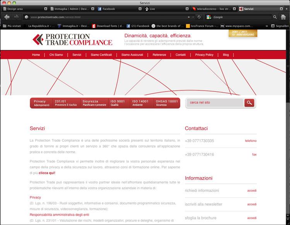Click the +39 0771730335 phone number
This screenshot has width=290, height=225.
coord(200,141)
